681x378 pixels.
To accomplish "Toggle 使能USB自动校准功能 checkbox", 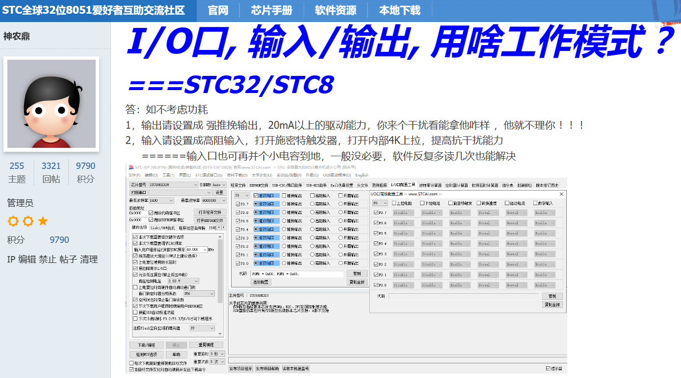I will (x=135, y=312).
